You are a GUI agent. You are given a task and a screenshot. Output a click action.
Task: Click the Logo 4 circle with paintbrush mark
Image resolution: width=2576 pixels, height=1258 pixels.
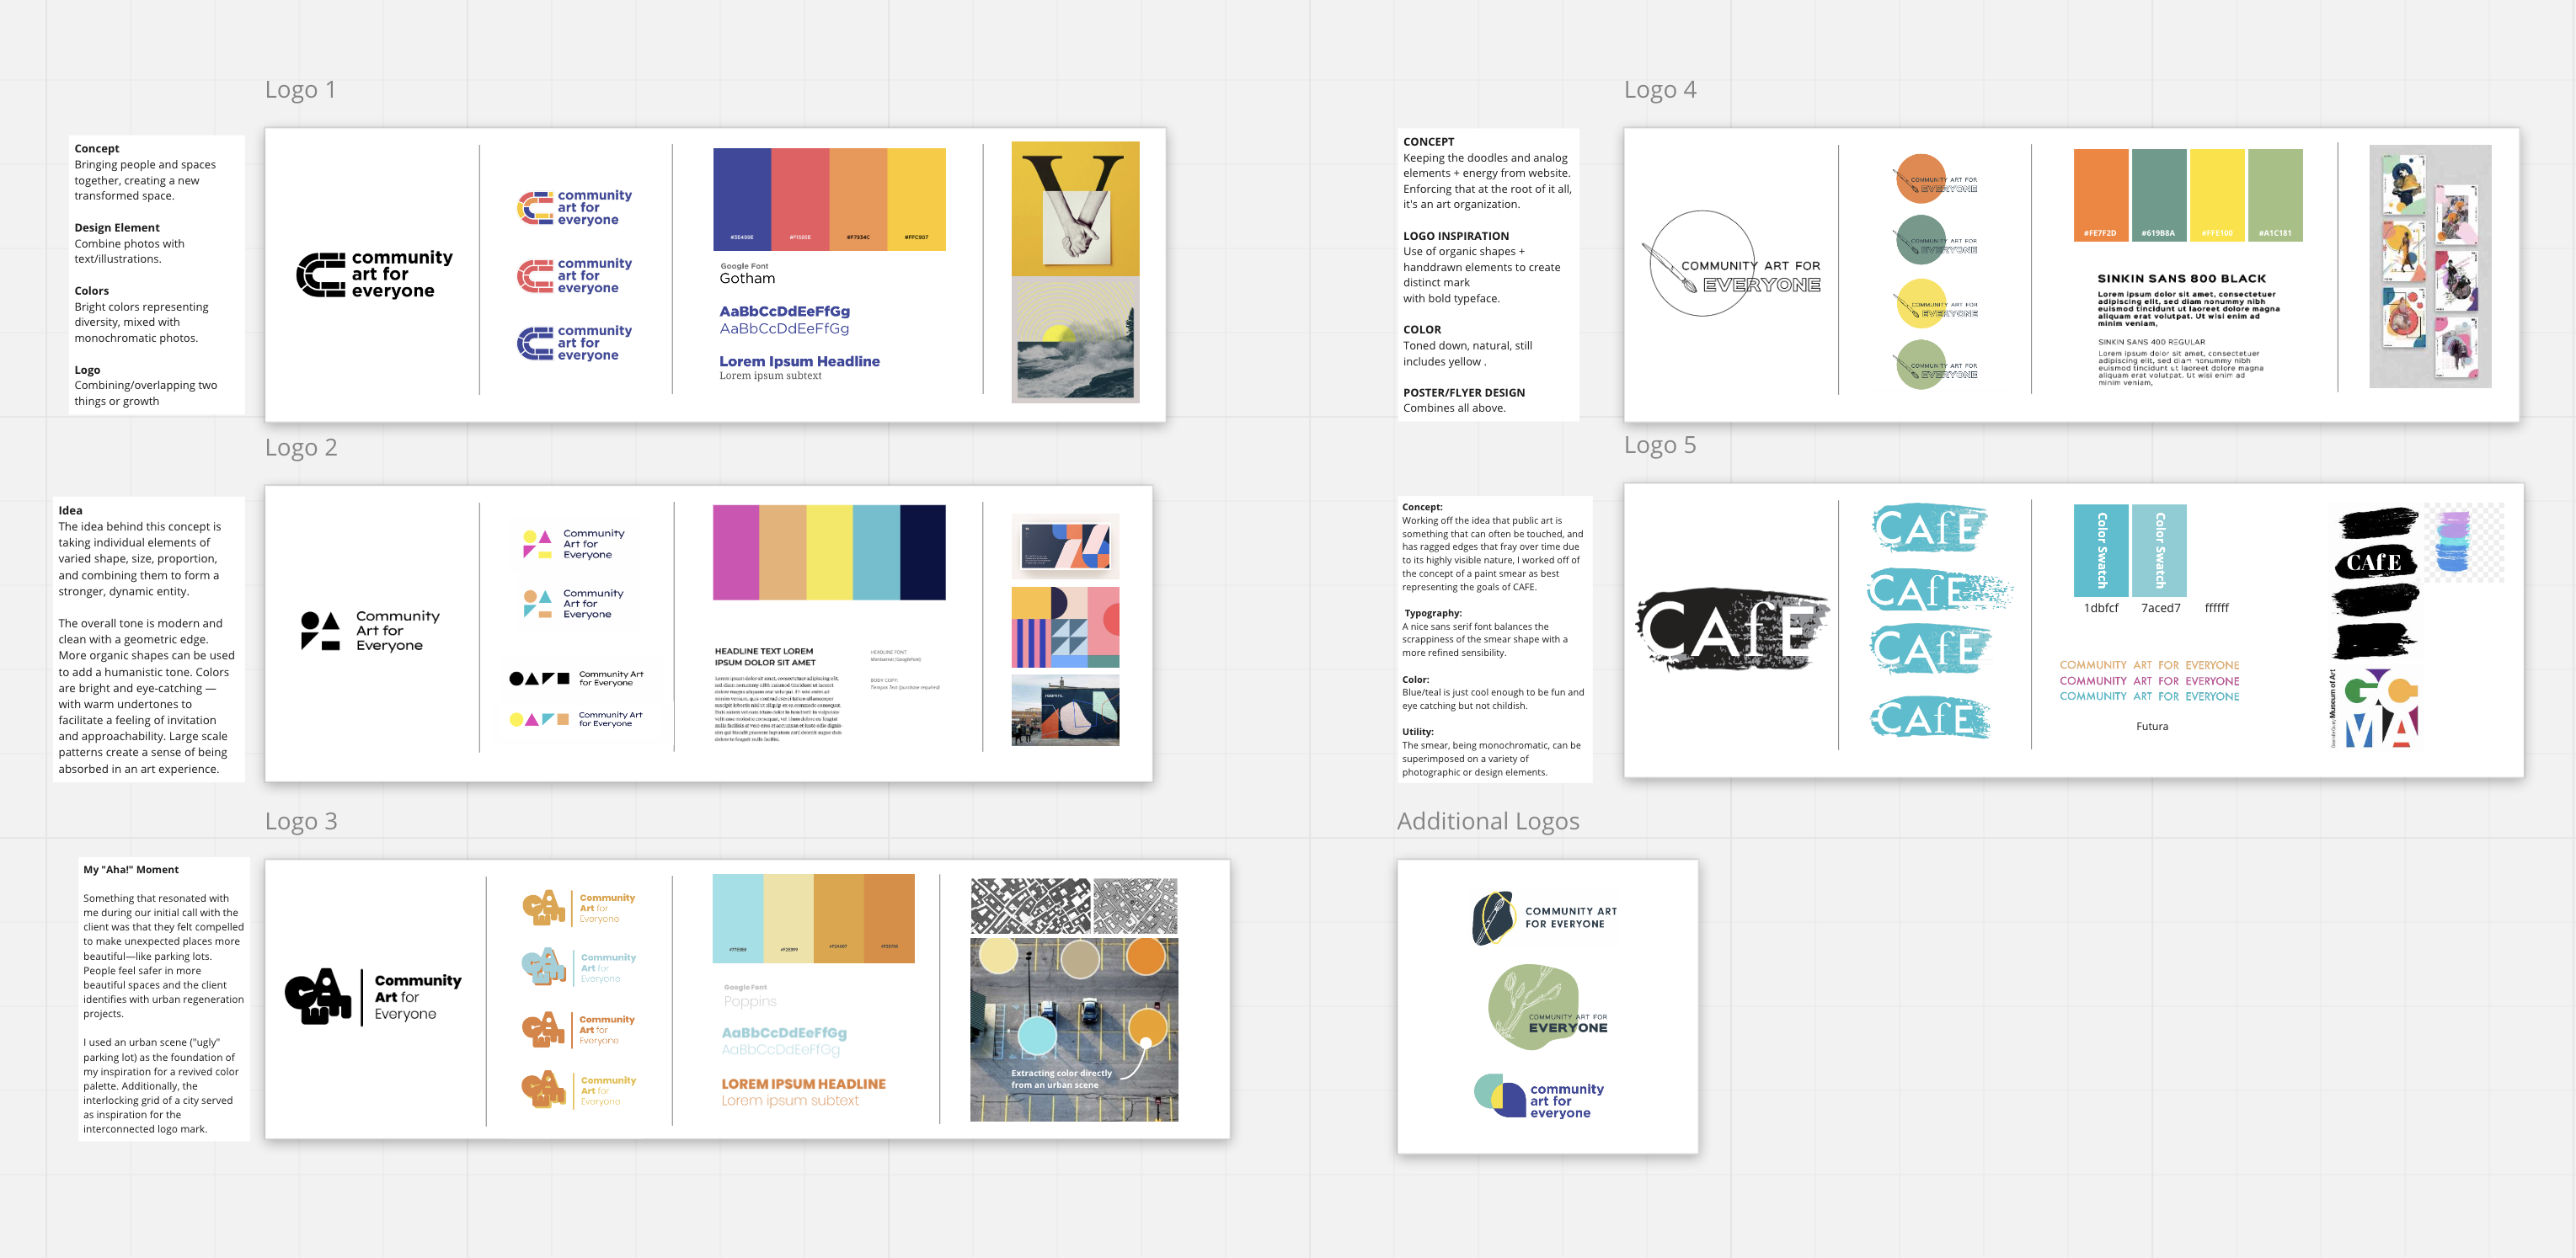coord(1700,264)
